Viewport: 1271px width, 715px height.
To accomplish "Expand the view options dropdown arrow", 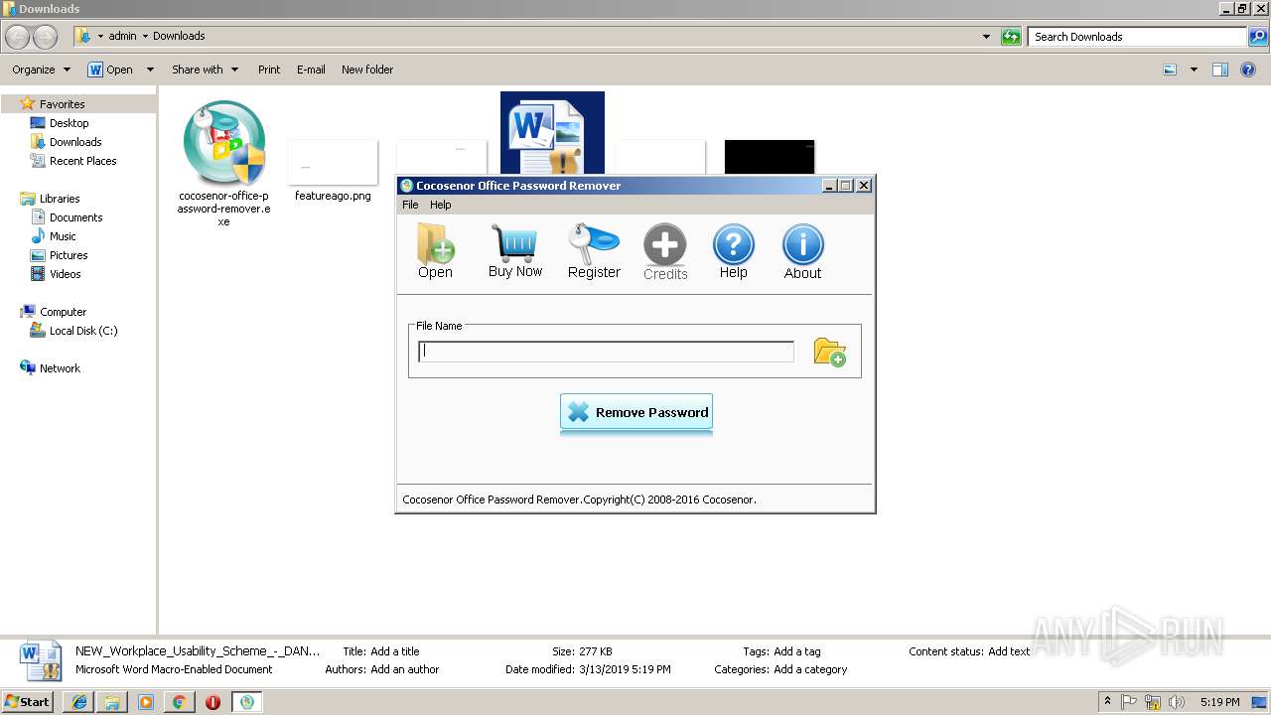I will [x=1194, y=70].
